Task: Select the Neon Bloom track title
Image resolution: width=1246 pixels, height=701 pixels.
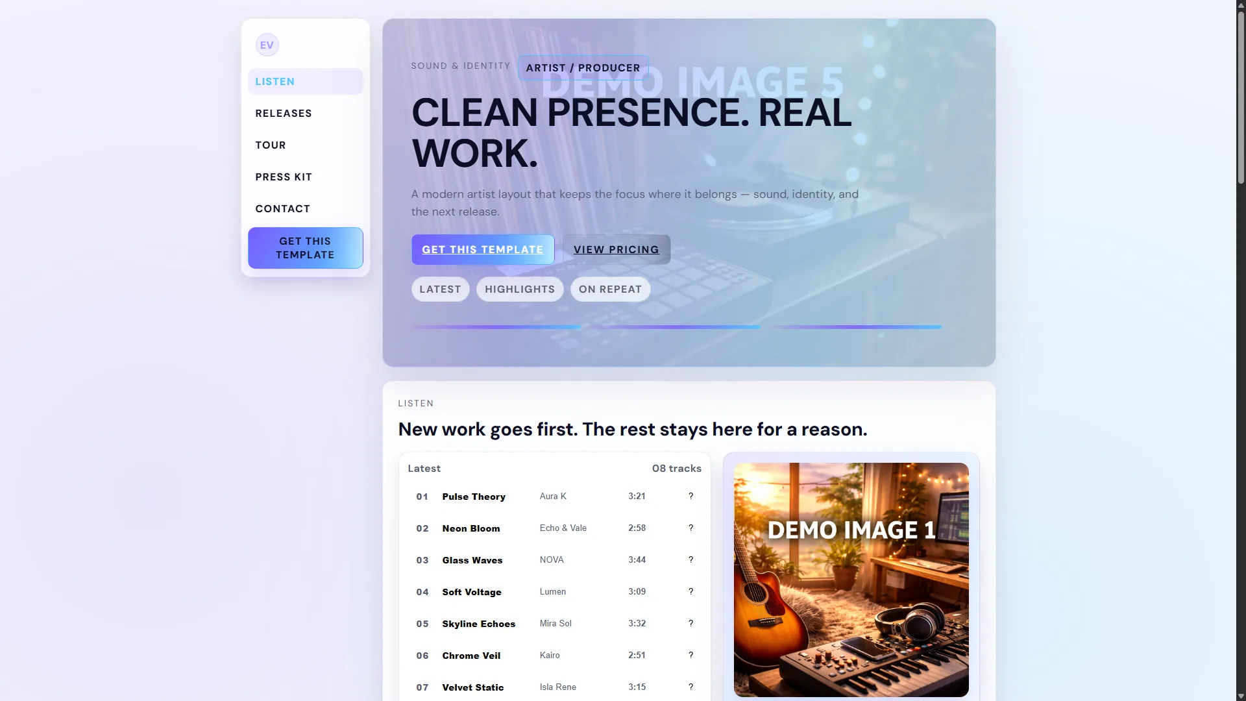Action: click(x=471, y=528)
